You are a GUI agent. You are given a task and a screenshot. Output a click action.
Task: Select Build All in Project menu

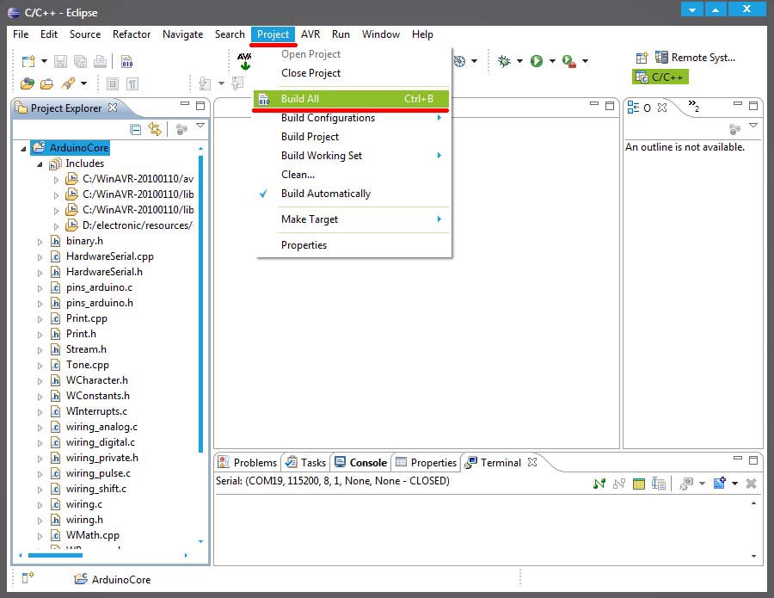pos(352,99)
